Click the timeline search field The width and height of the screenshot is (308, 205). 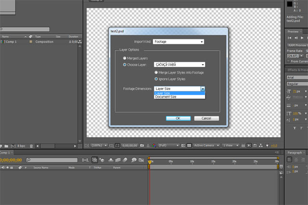(x=52, y=160)
